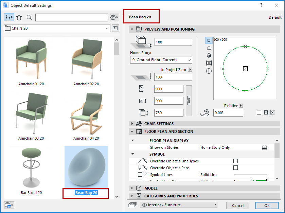The image size is (285, 213).
Task: Click the green pen color swatch
Action: (259, 180)
